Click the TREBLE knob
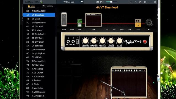This screenshot has height=99, width=176. coord(102,41)
